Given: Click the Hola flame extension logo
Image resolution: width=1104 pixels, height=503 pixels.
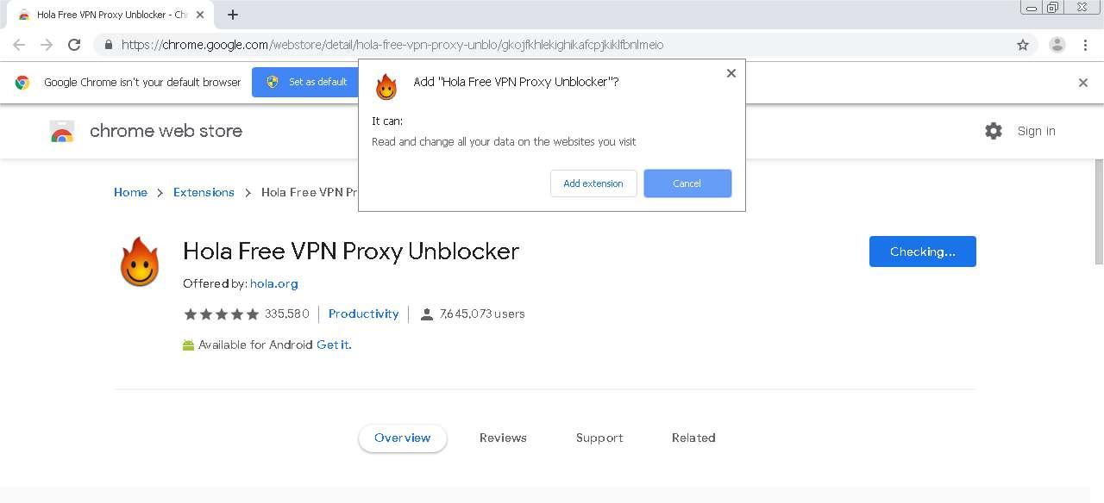Looking at the screenshot, I should (140, 262).
